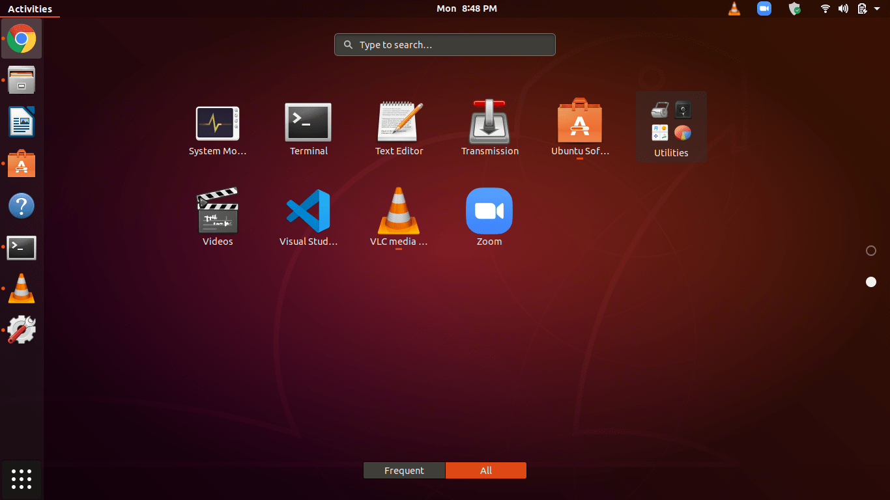Open Google Chrome from the dock
Image resolution: width=890 pixels, height=500 pixels.
pyautogui.click(x=22, y=38)
